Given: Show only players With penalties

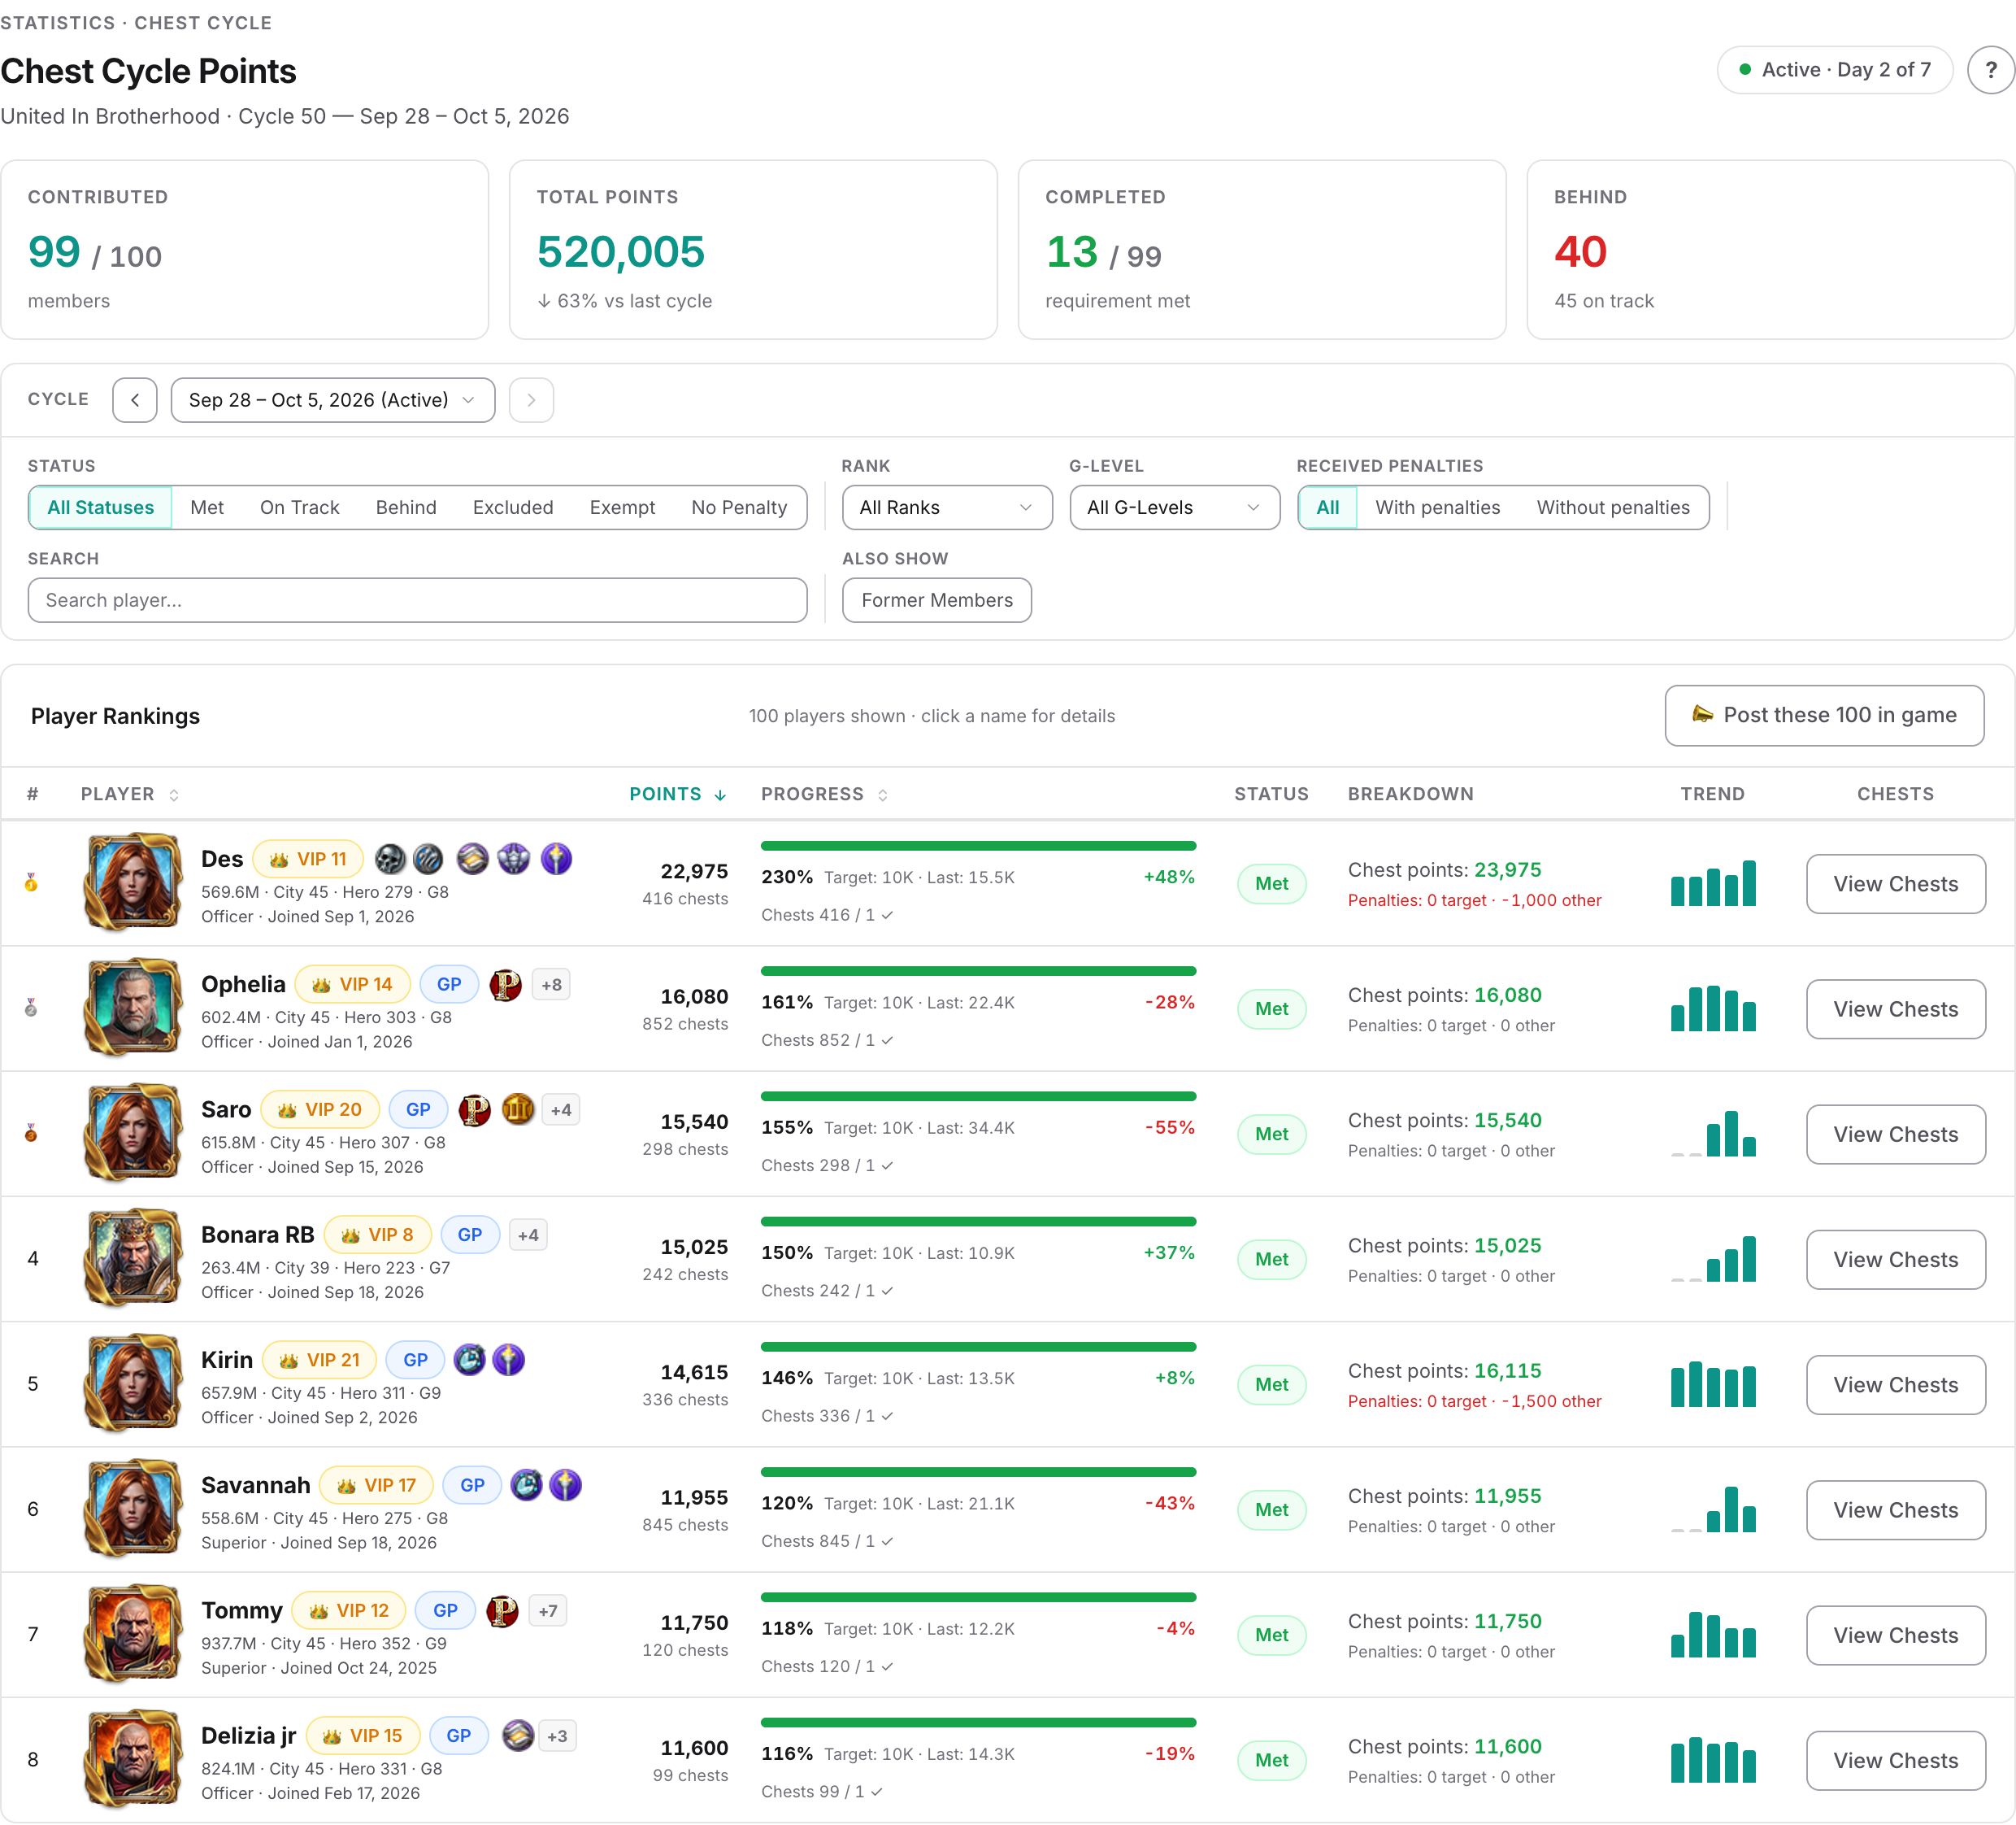Looking at the screenshot, I should click(1437, 507).
